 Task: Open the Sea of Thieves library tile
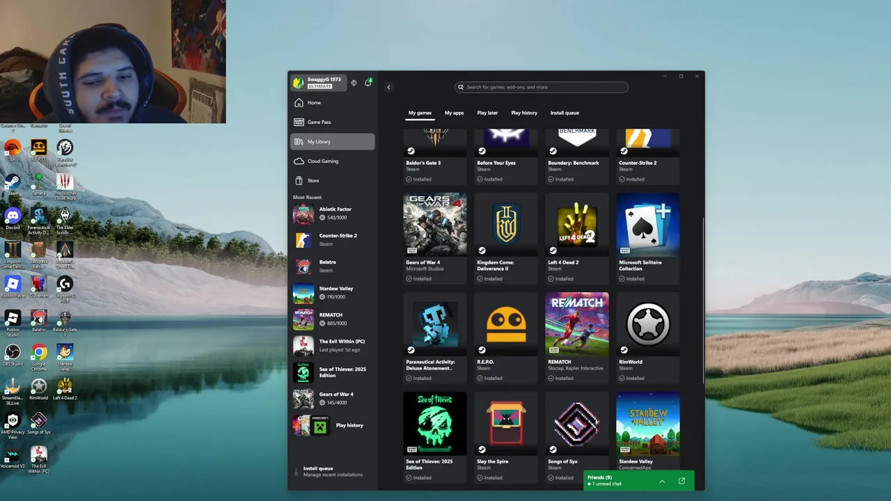point(435,437)
